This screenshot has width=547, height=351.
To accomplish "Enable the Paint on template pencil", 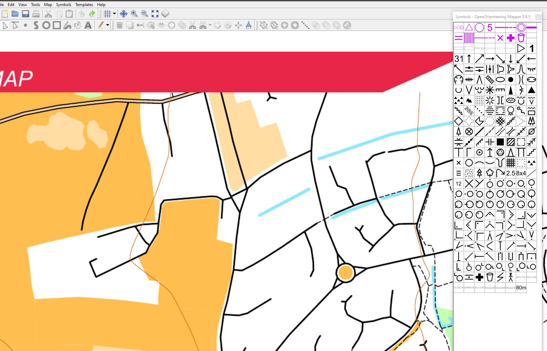I will click(x=100, y=25).
